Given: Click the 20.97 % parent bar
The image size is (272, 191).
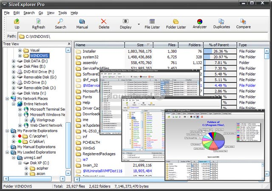Looking at the screenshot, I should [x=220, y=57].
